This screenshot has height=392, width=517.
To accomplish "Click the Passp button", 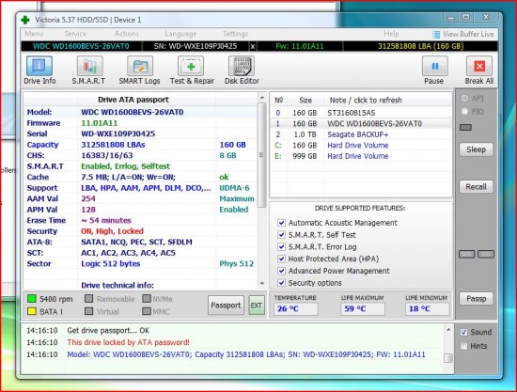I will pos(476,299).
